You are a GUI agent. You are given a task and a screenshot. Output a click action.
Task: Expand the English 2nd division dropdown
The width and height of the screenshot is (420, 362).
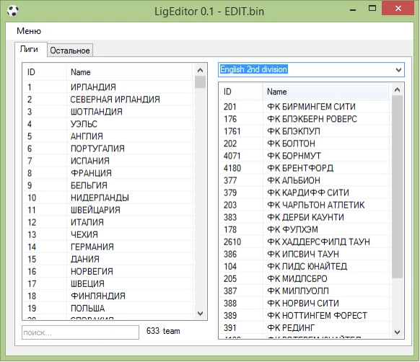click(x=398, y=70)
